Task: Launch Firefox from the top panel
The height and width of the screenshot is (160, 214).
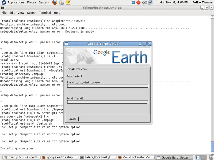Action: [x=55, y=2]
